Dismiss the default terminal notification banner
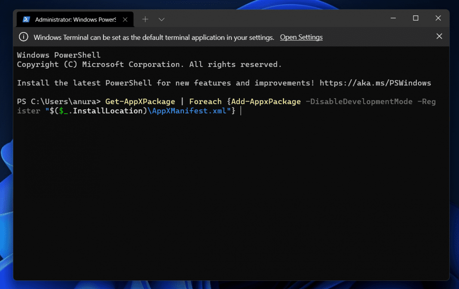 point(439,36)
